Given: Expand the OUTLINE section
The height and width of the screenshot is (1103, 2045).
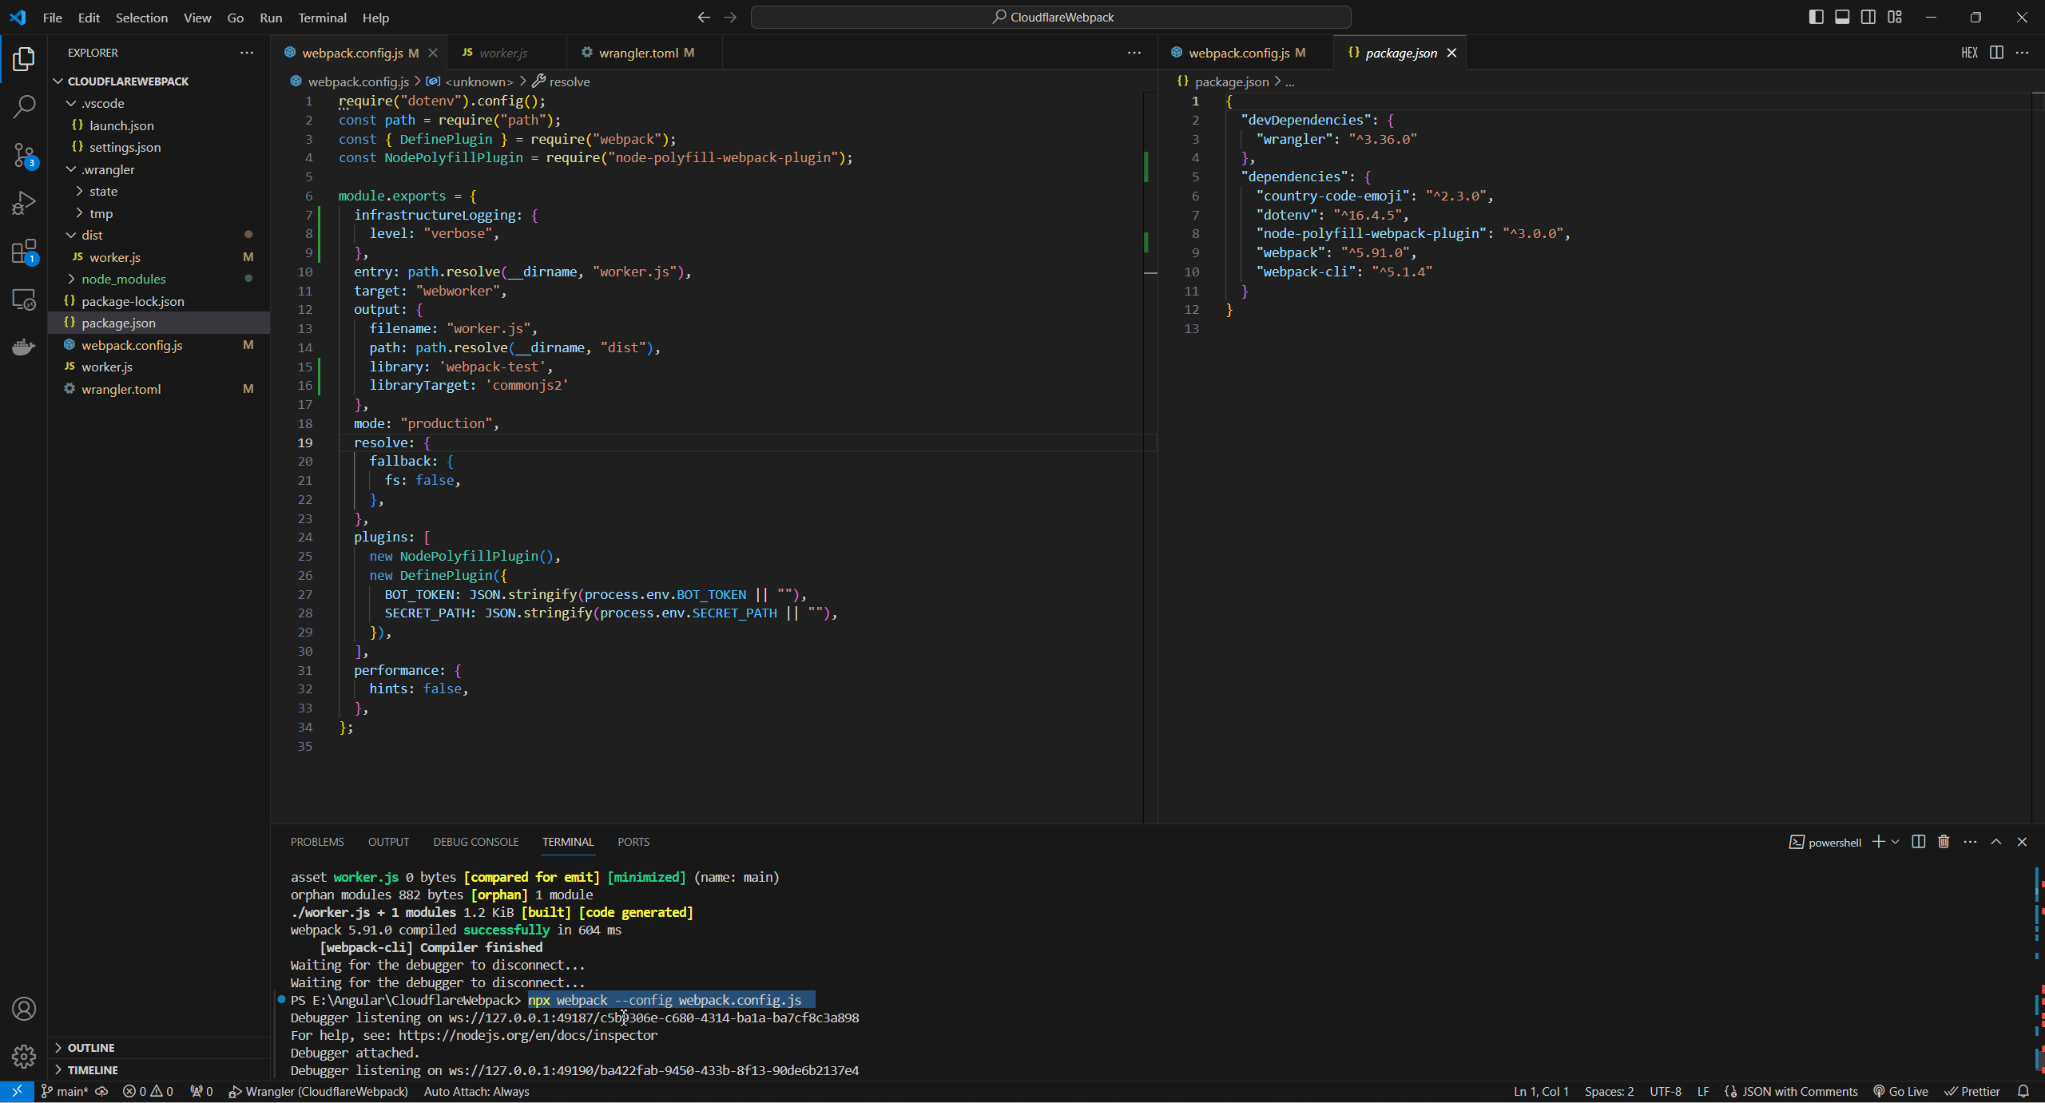Looking at the screenshot, I should (91, 1047).
